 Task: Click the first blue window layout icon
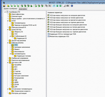(54, 6)
